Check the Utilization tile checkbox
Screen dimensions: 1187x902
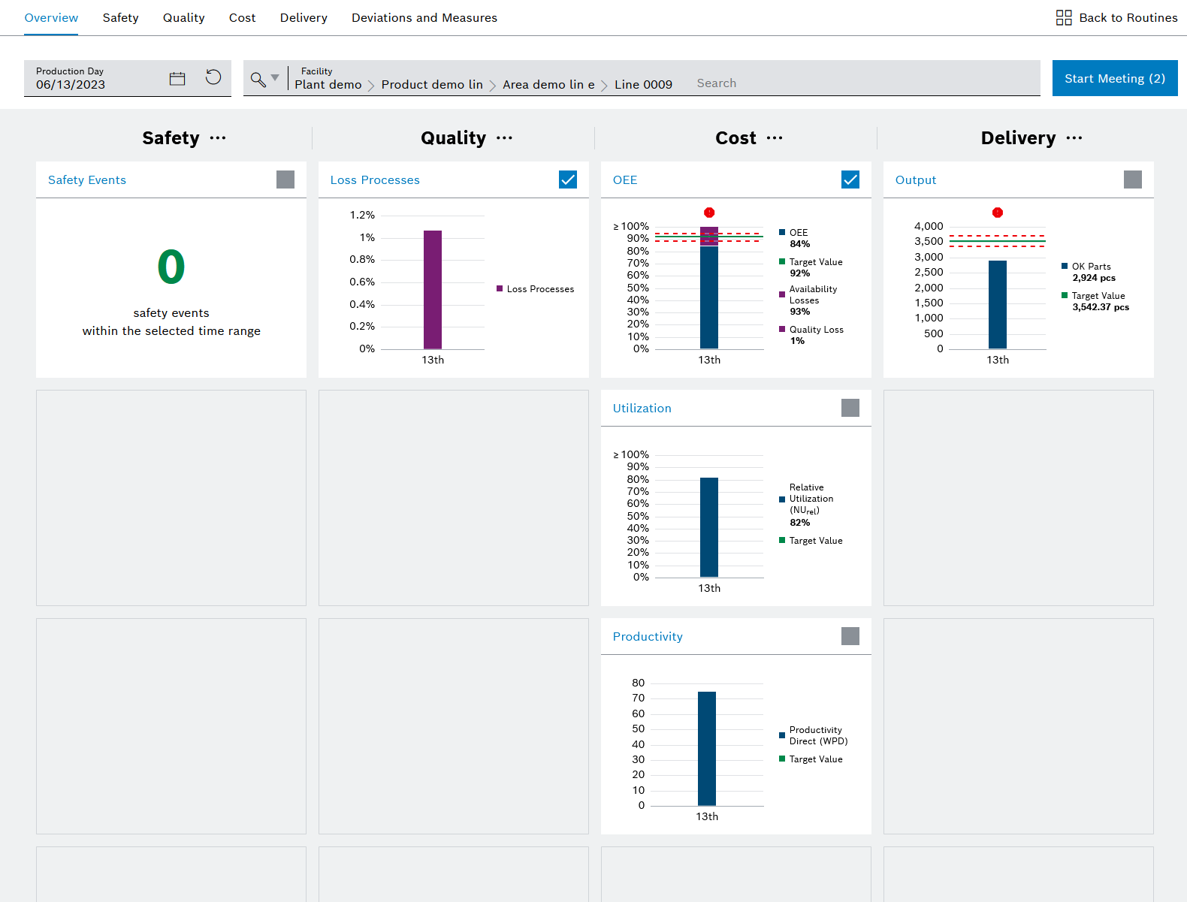pos(850,408)
